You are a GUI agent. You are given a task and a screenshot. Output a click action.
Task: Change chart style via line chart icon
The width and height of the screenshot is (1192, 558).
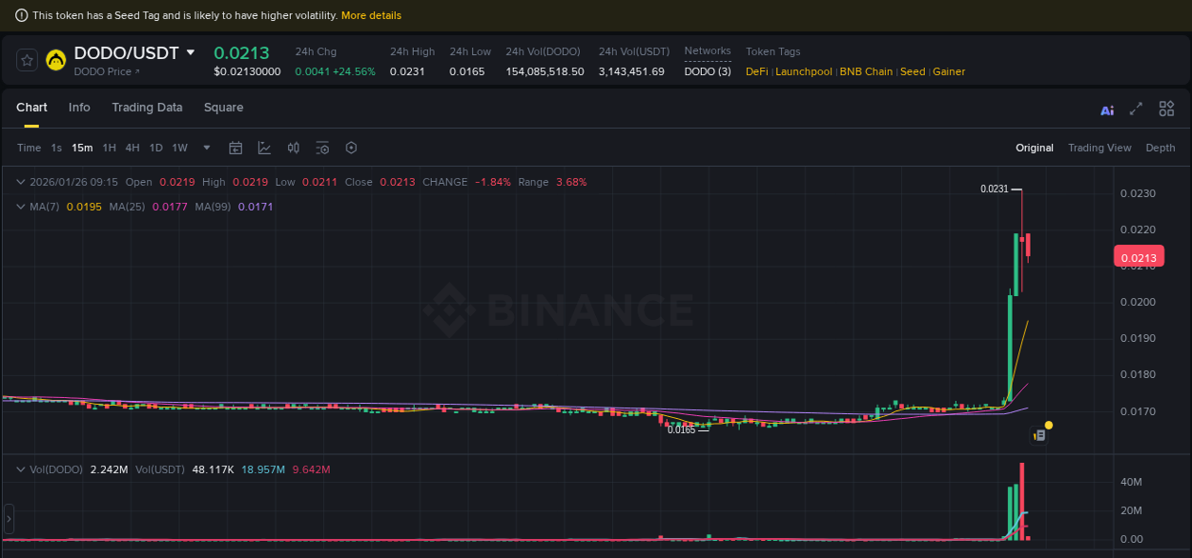tap(264, 148)
